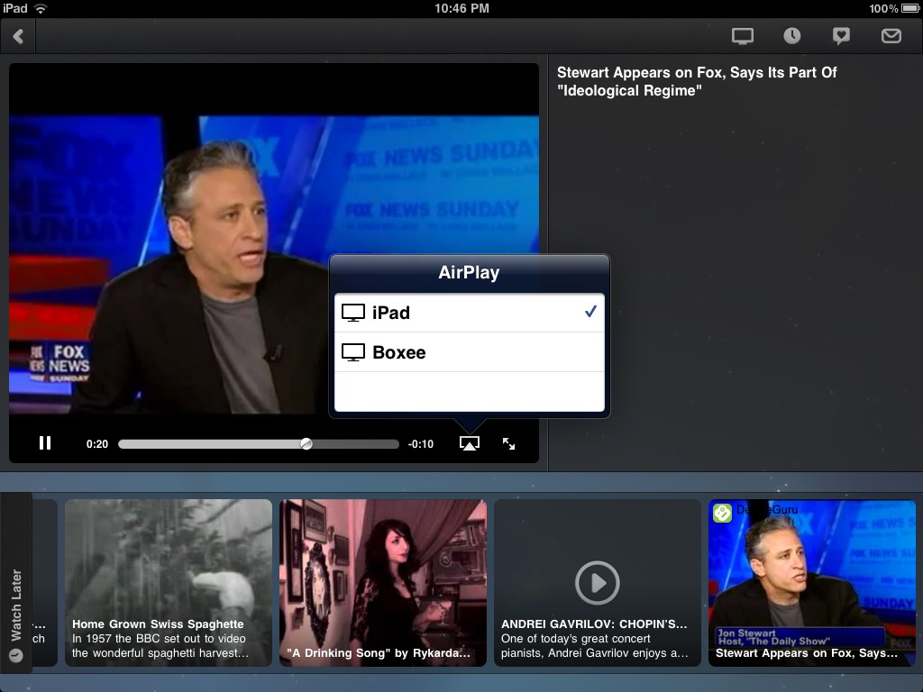Expand the video to fullscreen
The width and height of the screenshot is (923, 692).
(x=508, y=443)
